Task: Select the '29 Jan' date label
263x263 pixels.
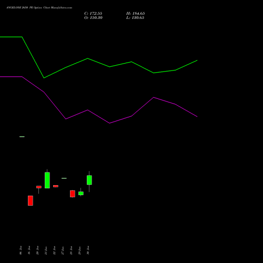Action: (x=79, y=250)
